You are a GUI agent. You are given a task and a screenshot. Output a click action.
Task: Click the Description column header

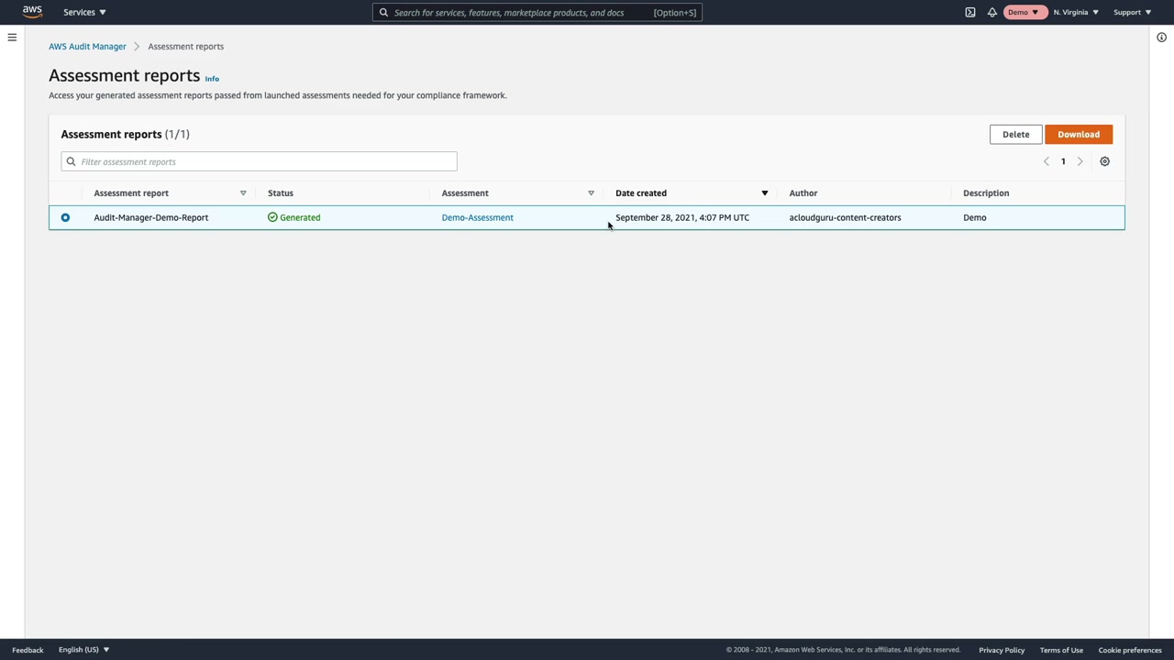986,193
